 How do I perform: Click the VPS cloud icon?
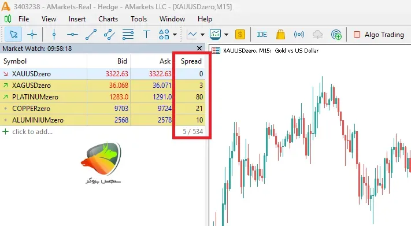317,34
